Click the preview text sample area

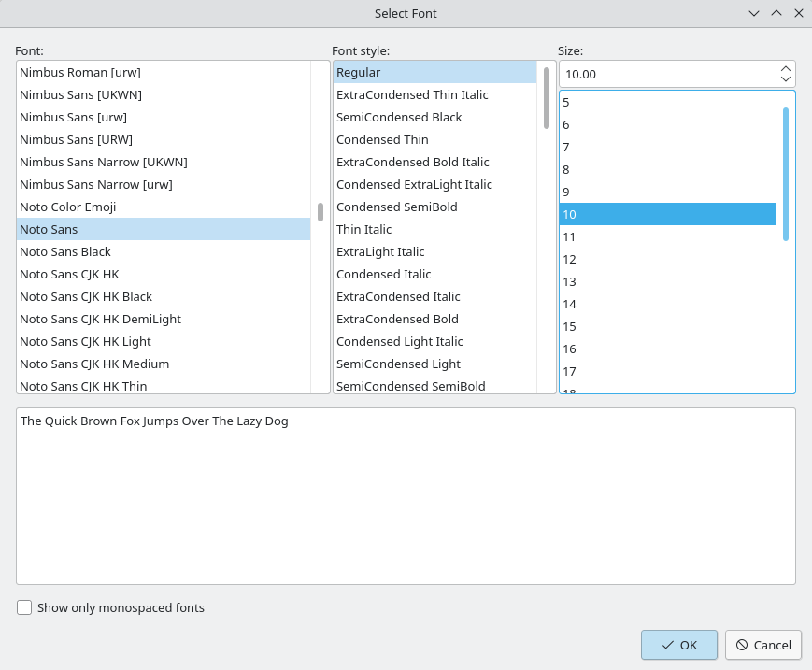point(406,495)
